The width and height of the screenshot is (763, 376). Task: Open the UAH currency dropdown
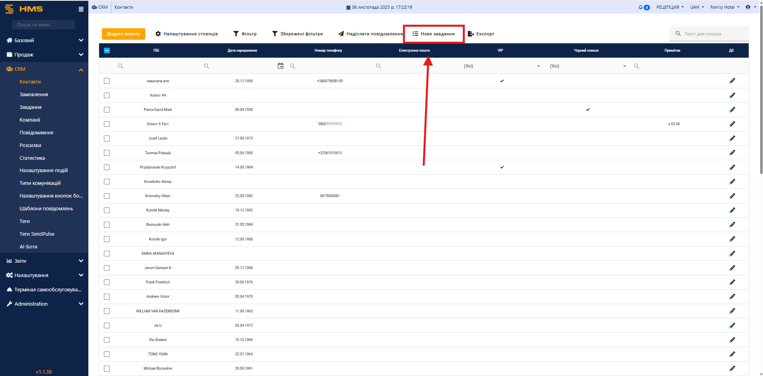[x=697, y=7]
